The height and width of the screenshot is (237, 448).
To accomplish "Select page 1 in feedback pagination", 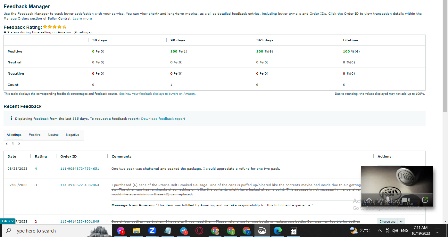I will pos(13,144).
